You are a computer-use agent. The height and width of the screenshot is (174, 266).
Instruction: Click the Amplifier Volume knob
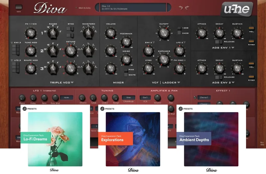tap(157, 97)
